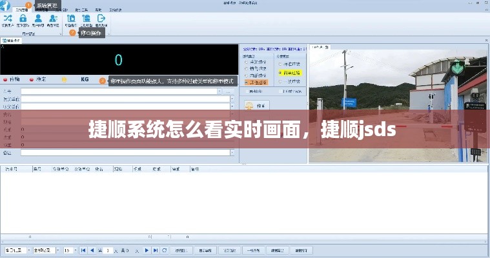Click the live camera view thumbnail
The height and width of the screenshot is (258, 490).
398,103
